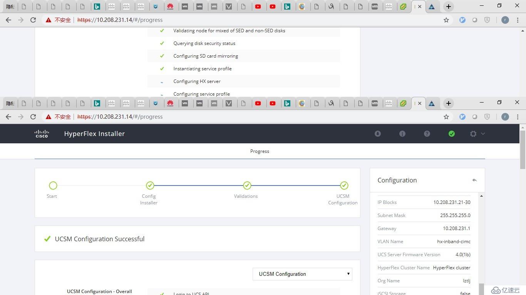This screenshot has height=295, width=526.
Task: Click the address bar in lower window
Action: (246, 117)
